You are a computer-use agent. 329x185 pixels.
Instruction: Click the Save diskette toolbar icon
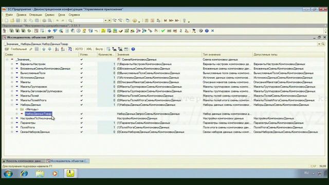point(19,21)
